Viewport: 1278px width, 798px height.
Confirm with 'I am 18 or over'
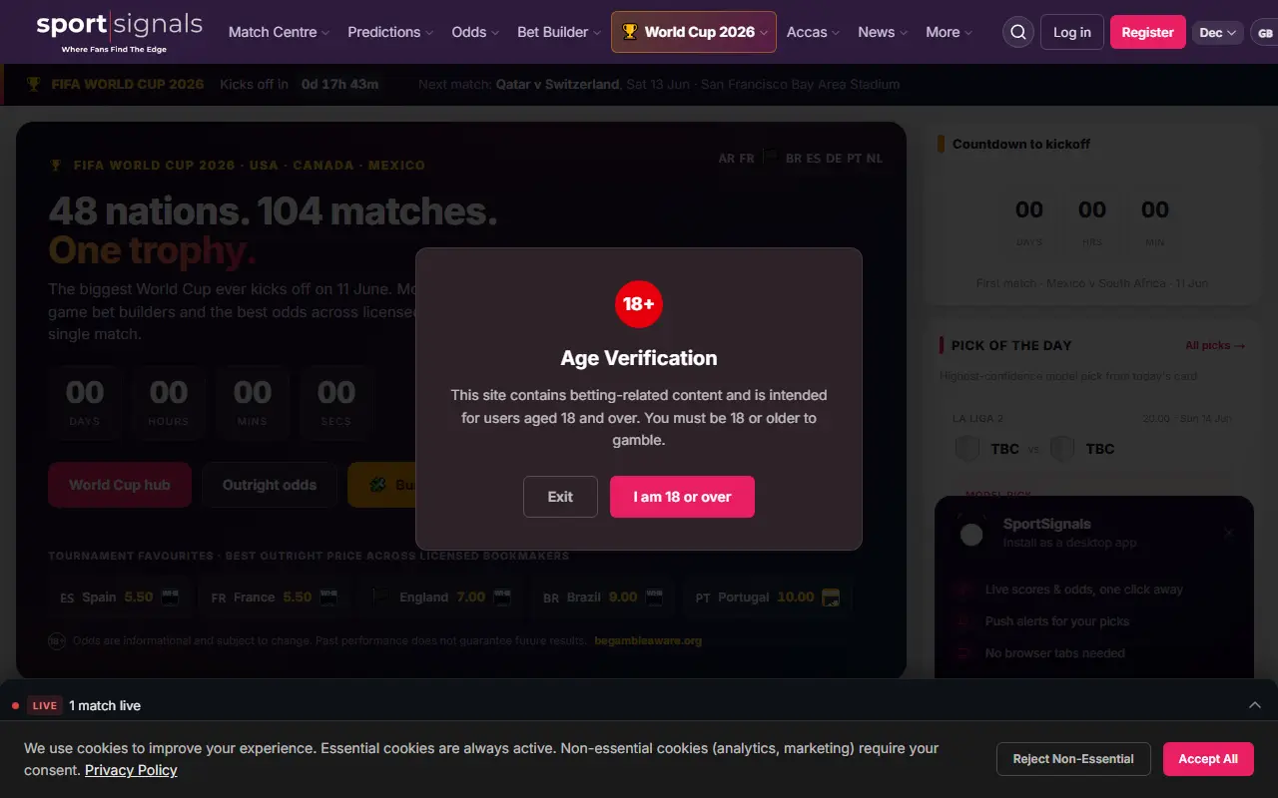[x=682, y=497]
